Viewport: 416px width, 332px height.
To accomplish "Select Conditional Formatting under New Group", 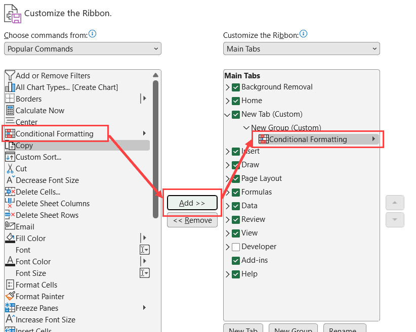I will pos(308,139).
